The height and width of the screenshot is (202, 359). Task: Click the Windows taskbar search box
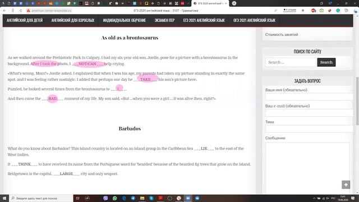tap(41, 198)
